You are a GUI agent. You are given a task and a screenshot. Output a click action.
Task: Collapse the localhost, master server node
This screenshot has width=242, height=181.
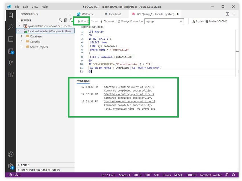[19, 31]
